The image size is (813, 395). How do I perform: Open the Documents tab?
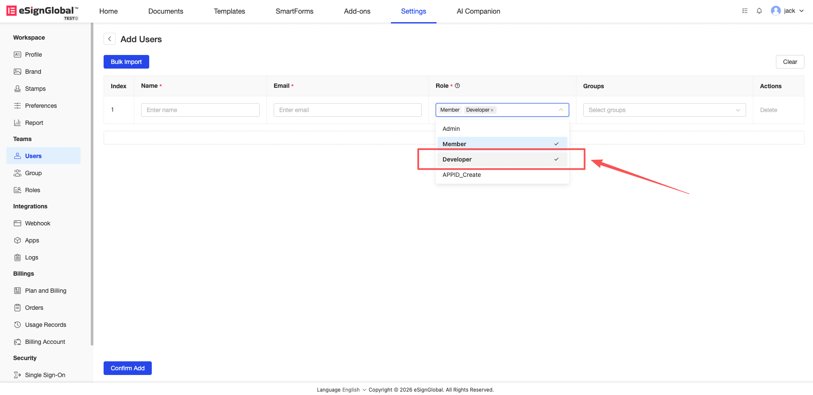[x=166, y=12]
